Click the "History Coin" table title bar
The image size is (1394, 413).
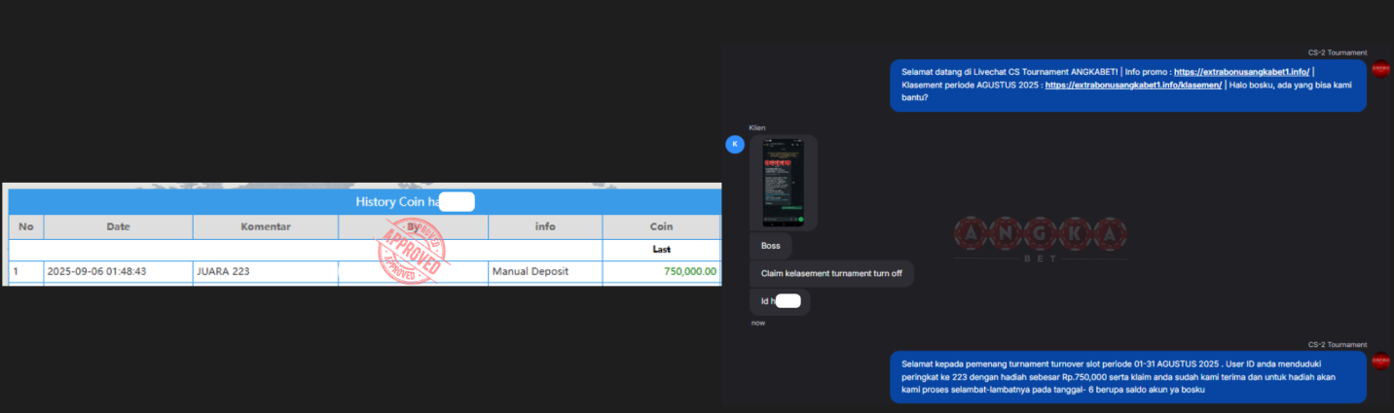(x=365, y=202)
